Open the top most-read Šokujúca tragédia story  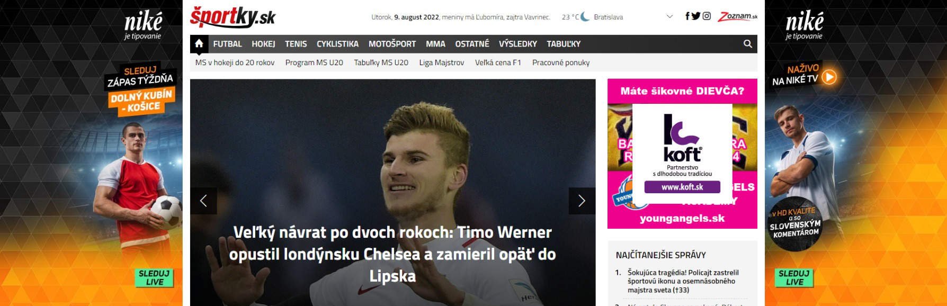(683, 281)
